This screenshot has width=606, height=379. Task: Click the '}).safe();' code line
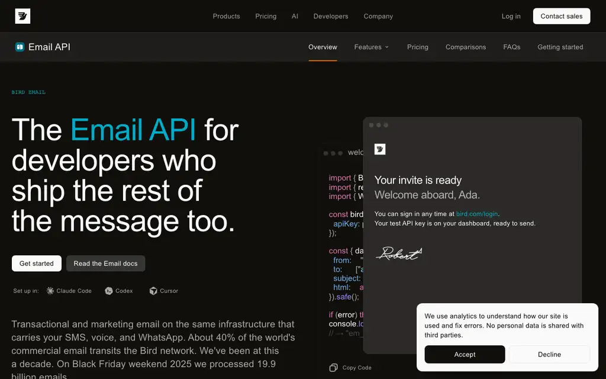click(344, 297)
